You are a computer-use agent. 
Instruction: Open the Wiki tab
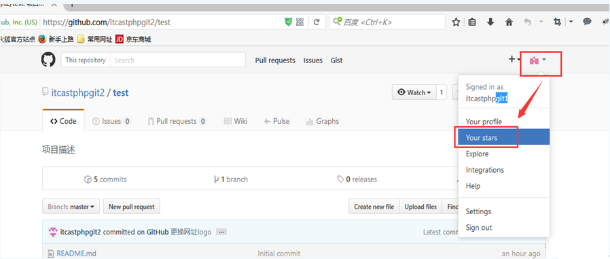236,121
